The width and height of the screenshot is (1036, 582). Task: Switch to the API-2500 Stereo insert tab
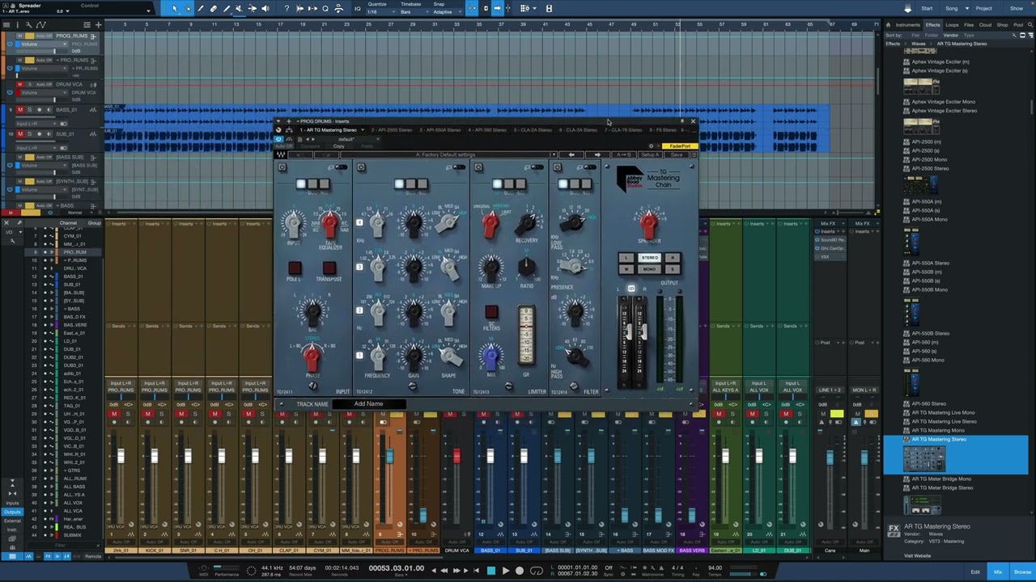(392, 129)
